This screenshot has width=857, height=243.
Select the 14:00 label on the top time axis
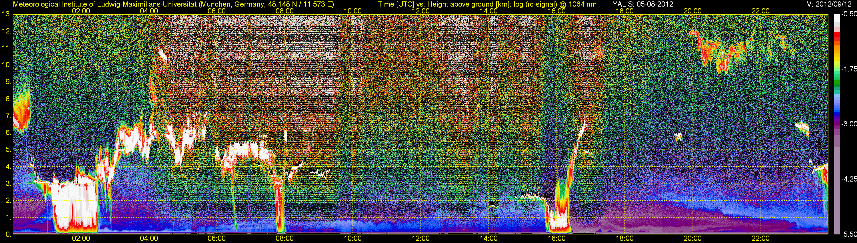click(x=489, y=11)
